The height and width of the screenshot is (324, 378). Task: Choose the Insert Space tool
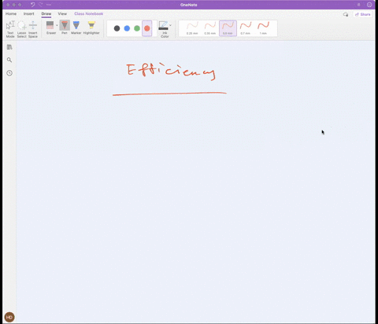point(33,29)
